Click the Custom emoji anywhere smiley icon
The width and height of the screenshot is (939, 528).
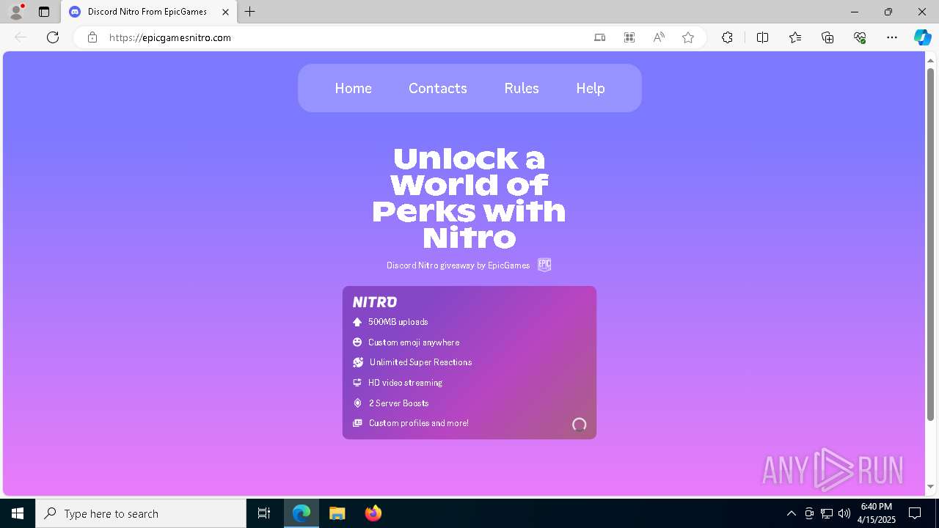point(357,342)
